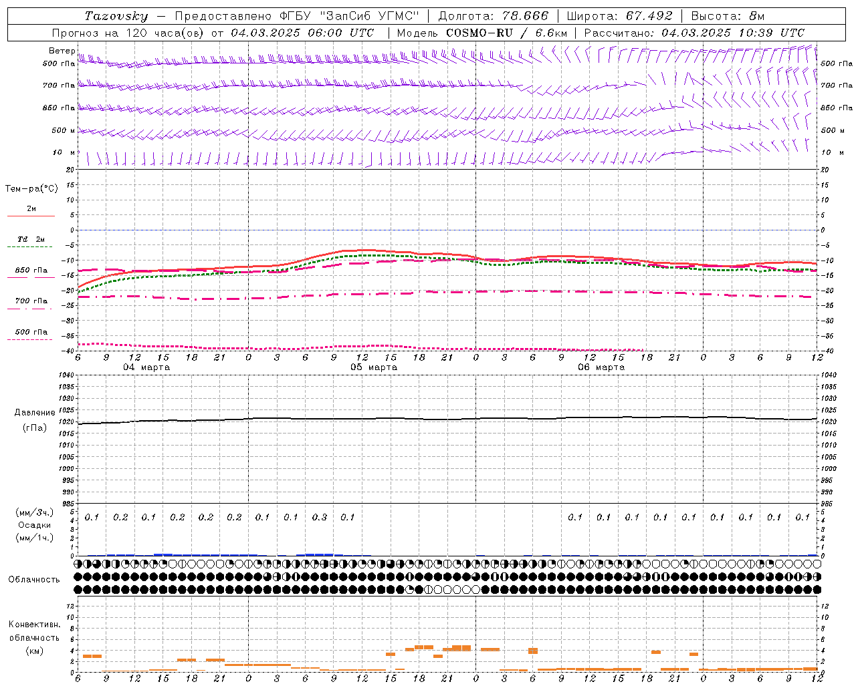Click the "(мм/3ч.)" units label
The height and width of the screenshot is (684, 856).
pos(35,512)
